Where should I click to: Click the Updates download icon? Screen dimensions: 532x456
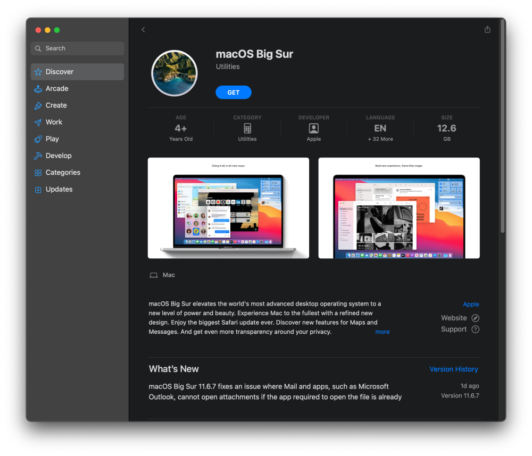coord(38,190)
